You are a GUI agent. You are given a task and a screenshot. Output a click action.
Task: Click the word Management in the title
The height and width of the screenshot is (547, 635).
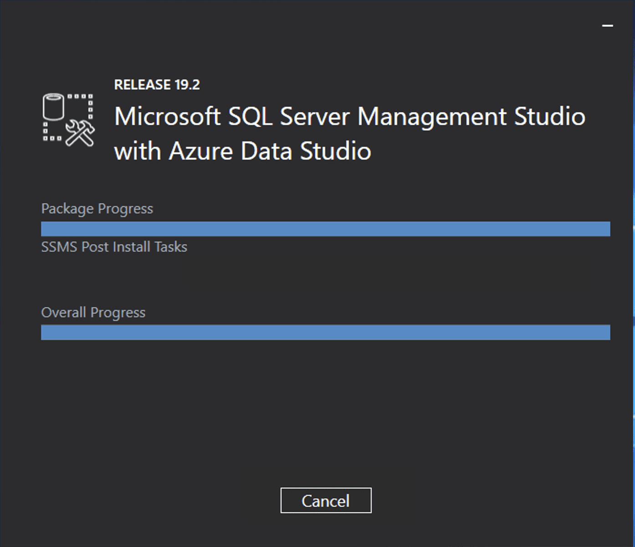click(431, 117)
